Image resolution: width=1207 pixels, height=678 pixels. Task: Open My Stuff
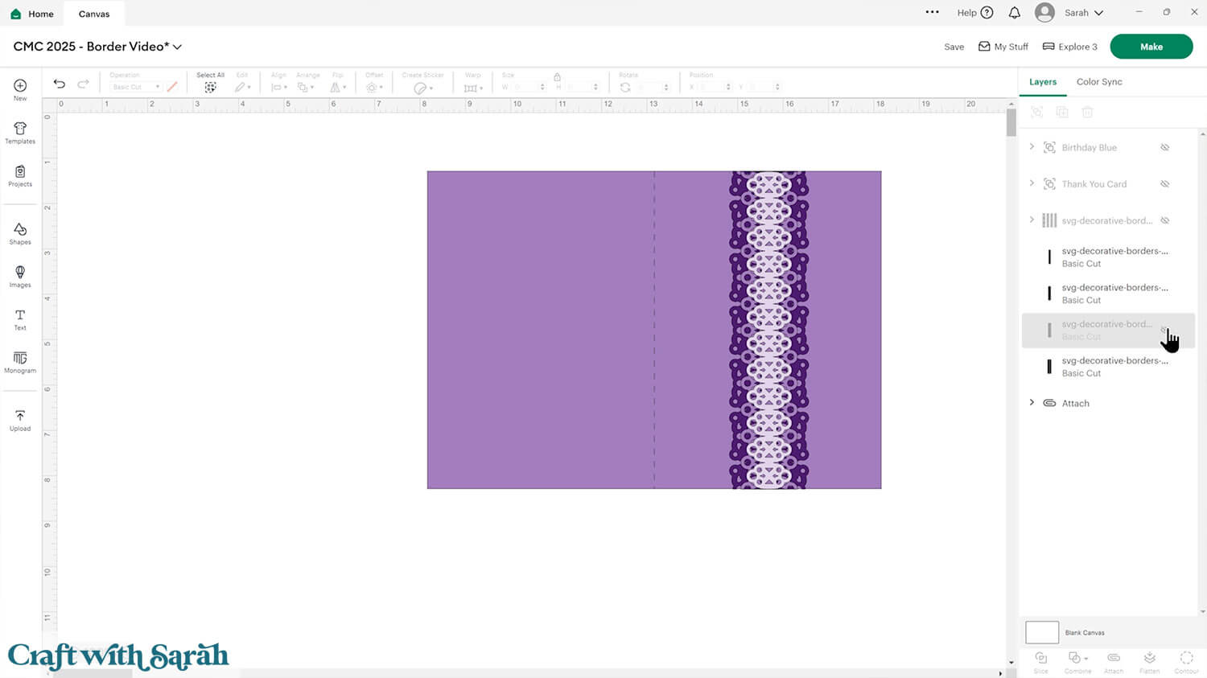[1003, 47]
